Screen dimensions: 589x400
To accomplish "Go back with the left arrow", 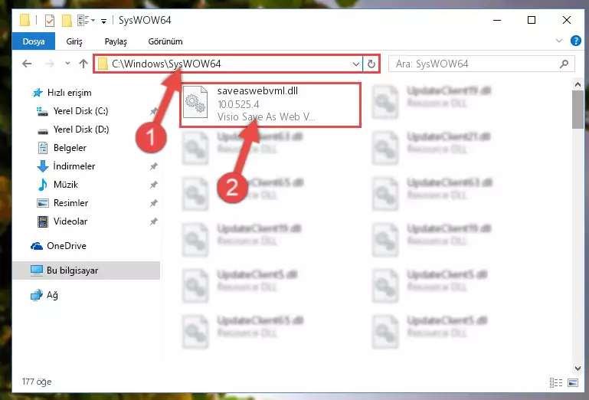I will click(27, 64).
